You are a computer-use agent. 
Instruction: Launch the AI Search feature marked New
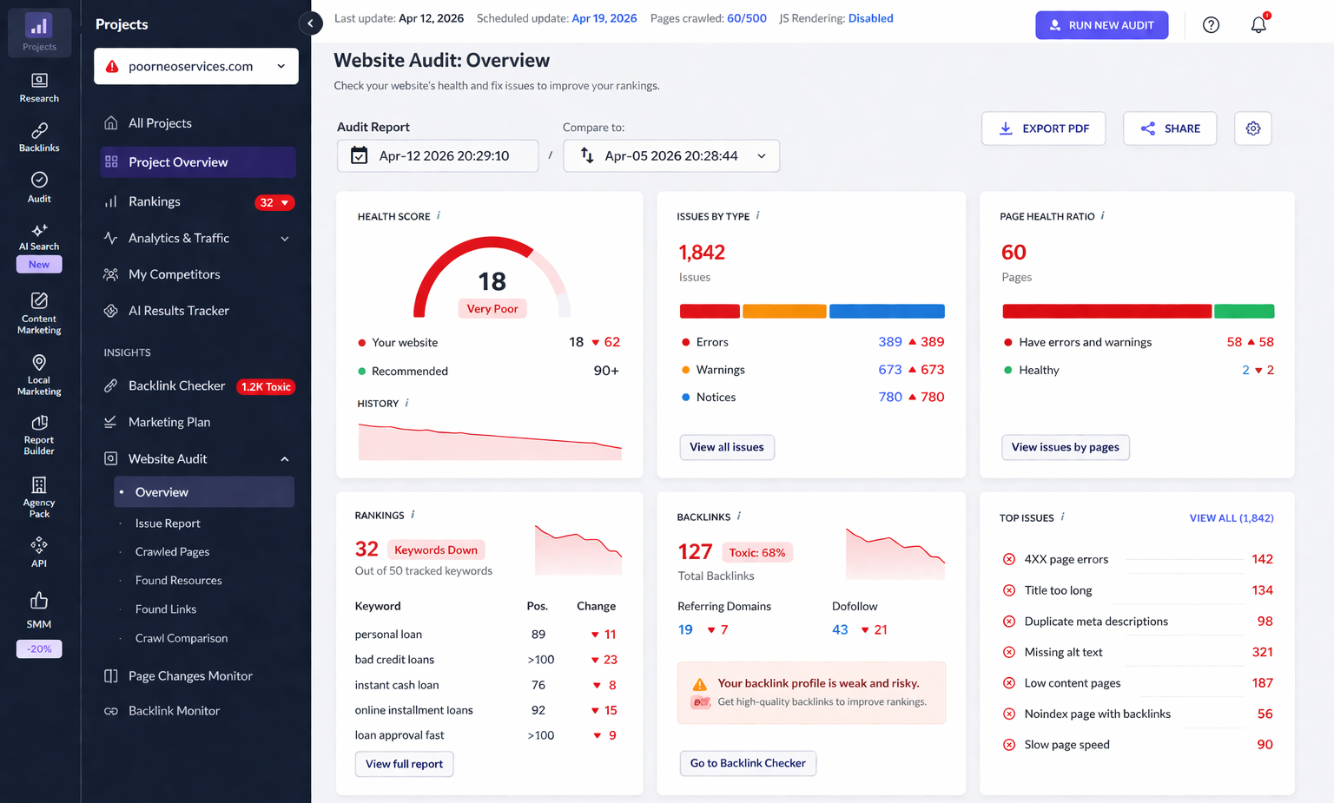coord(38,245)
